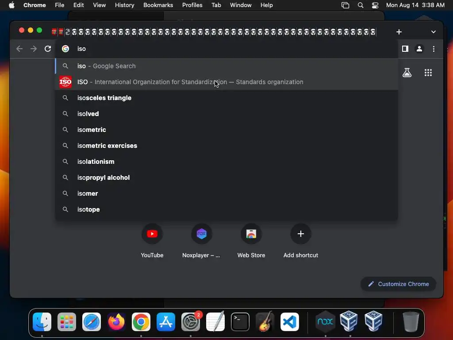453x340 pixels.
Task: Open the Apple menu
Action: tap(12, 5)
